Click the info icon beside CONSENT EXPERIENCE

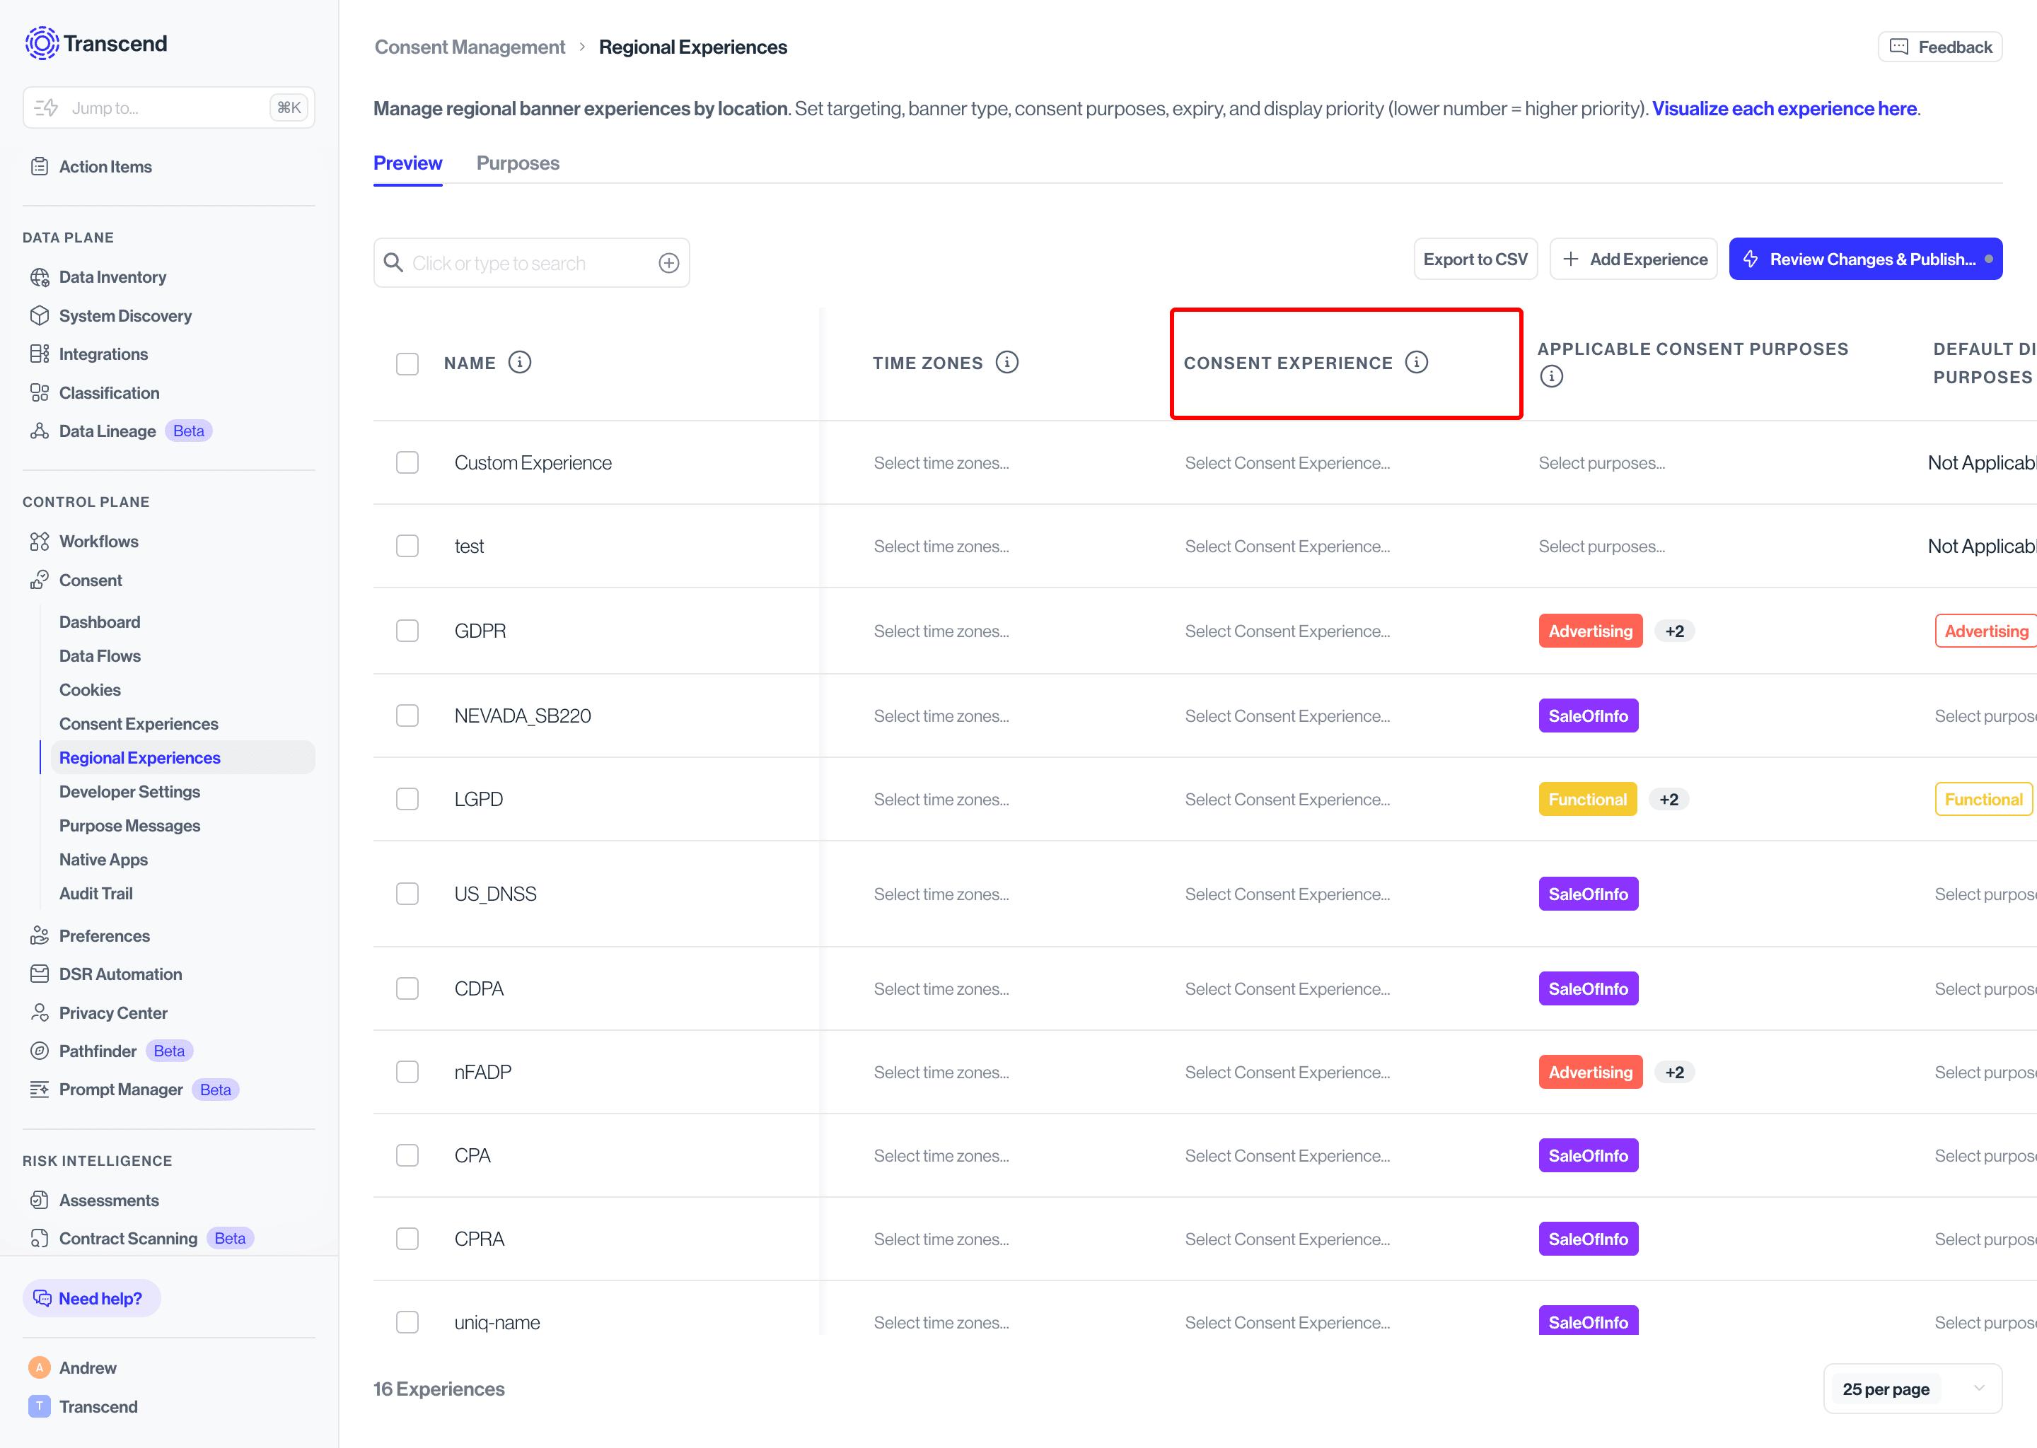(x=1416, y=362)
